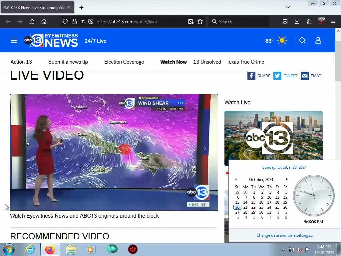This screenshot has width=341, height=256.
Task: Open Submit a news tip
Action: (68, 62)
